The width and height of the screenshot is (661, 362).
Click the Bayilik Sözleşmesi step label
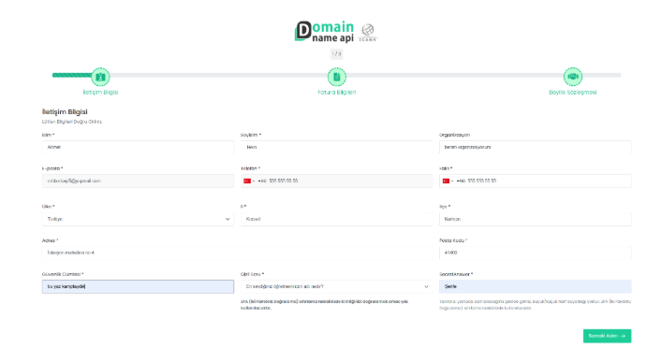coord(572,93)
